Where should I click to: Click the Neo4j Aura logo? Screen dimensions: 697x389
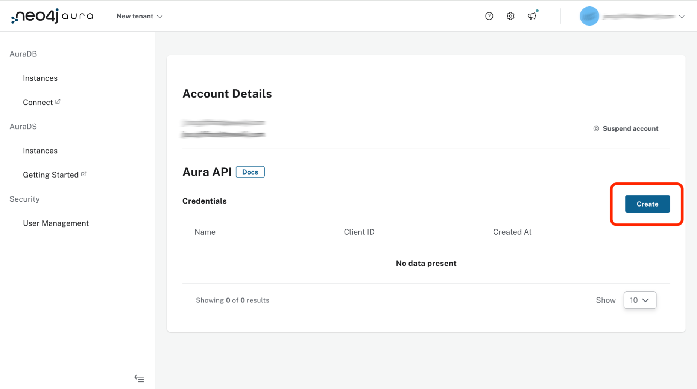pos(52,16)
